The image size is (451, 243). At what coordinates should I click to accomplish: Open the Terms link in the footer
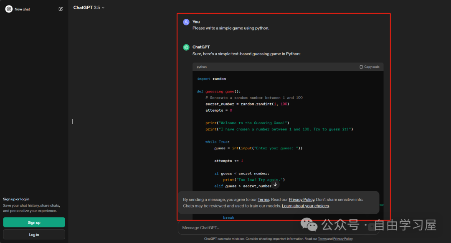322,239
